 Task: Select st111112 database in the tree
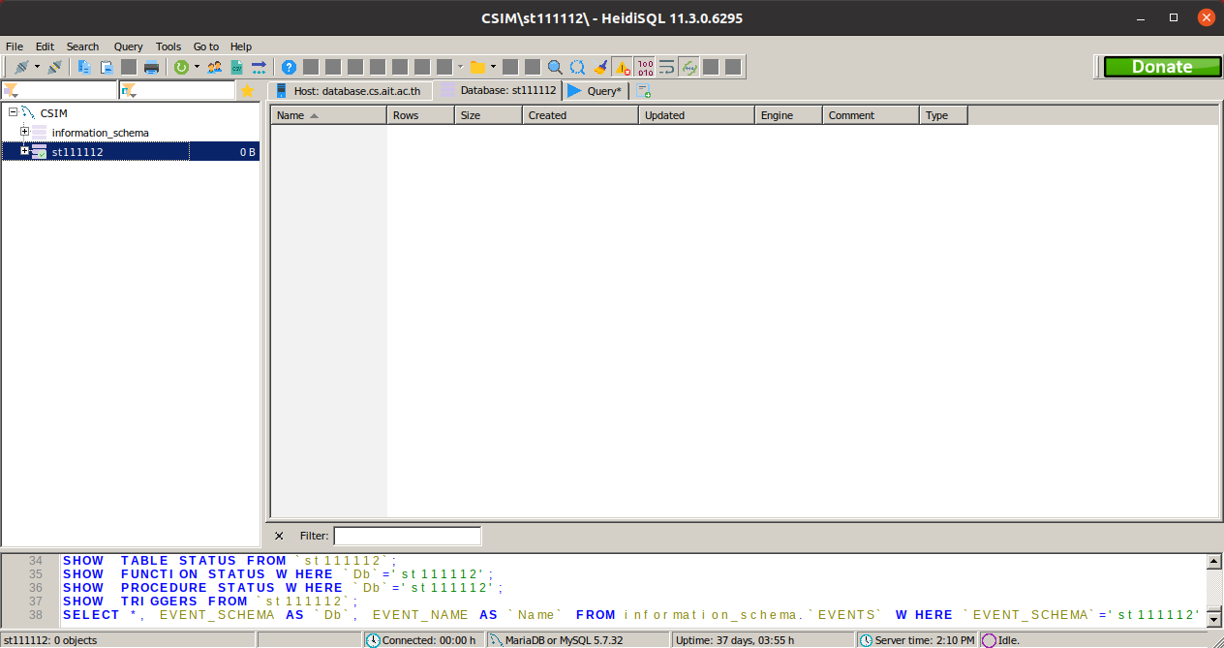[77, 152]
